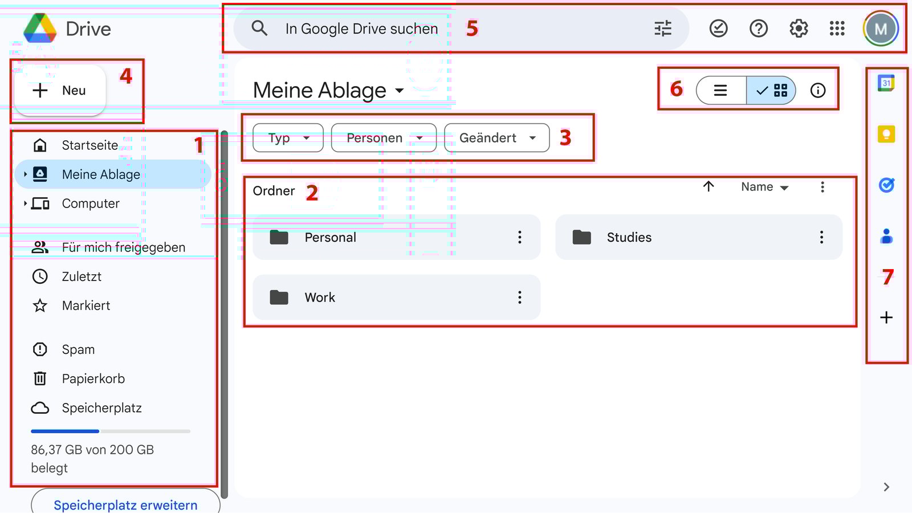Open Drive settings gear
Viewport: 912px width, 513px height.
(799, 28)
